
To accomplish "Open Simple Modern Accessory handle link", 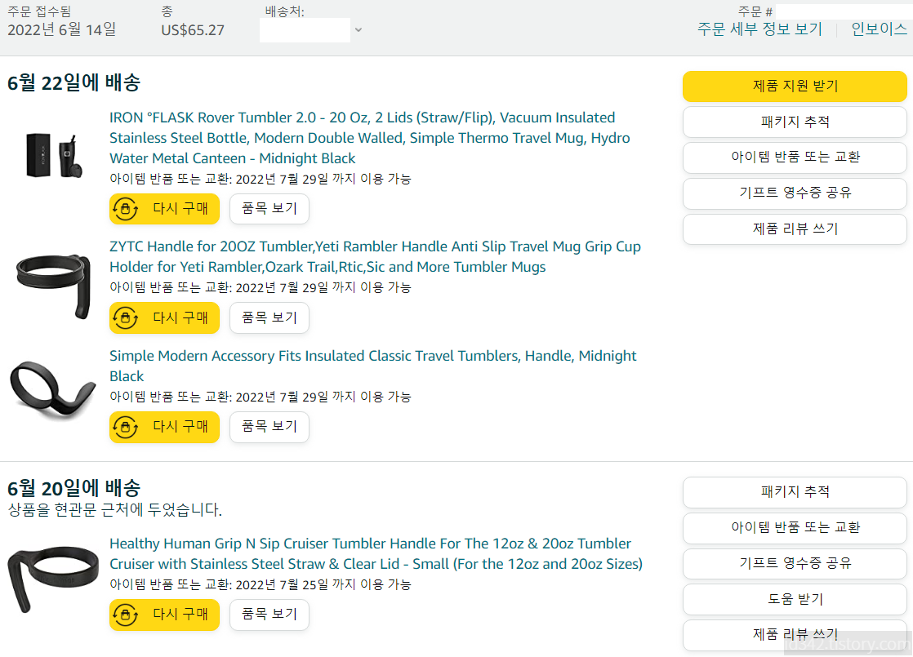I will point(373,366).
